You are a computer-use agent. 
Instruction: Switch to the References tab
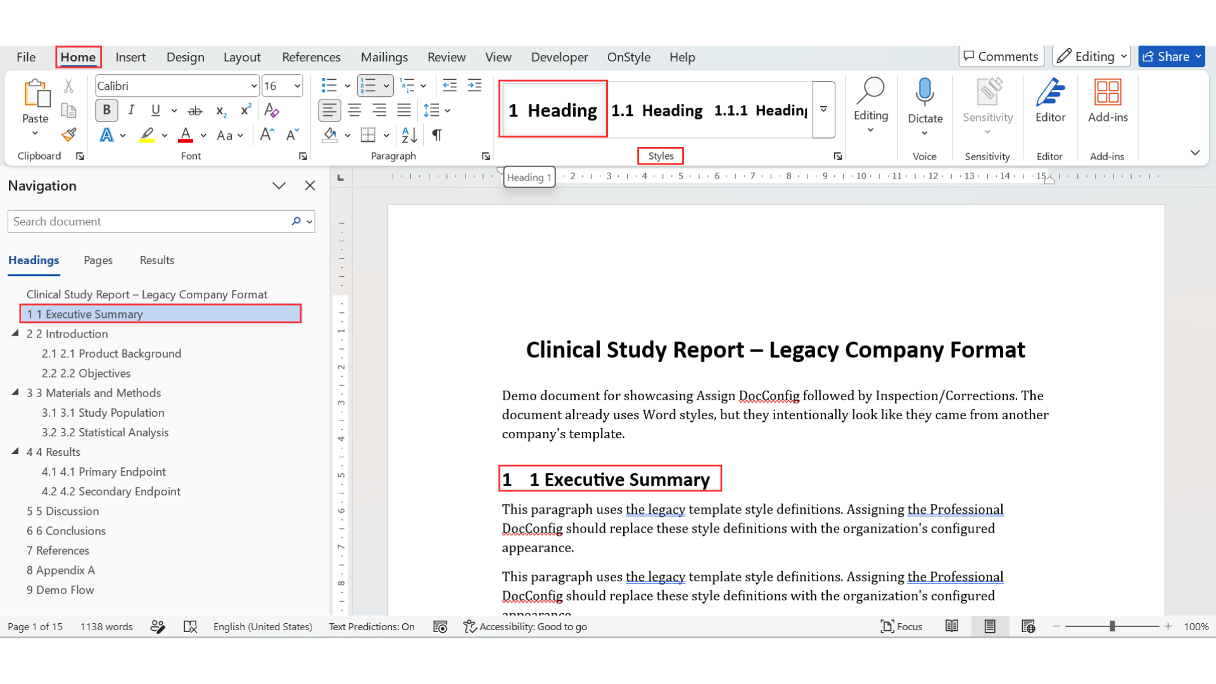(311, 57)
